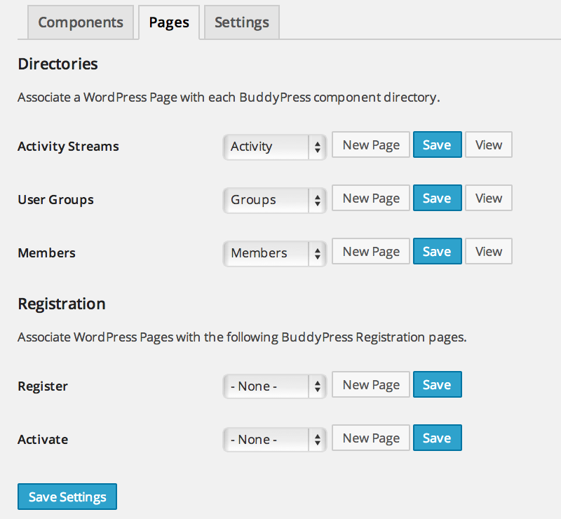Viewport: 561px width, 519px height.
Task: Click the Save Settings button
Action: [67, 497]
